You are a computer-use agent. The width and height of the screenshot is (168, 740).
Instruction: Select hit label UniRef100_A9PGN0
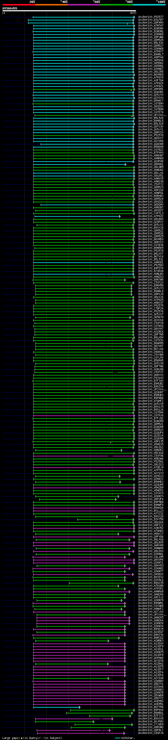point(151,727)
